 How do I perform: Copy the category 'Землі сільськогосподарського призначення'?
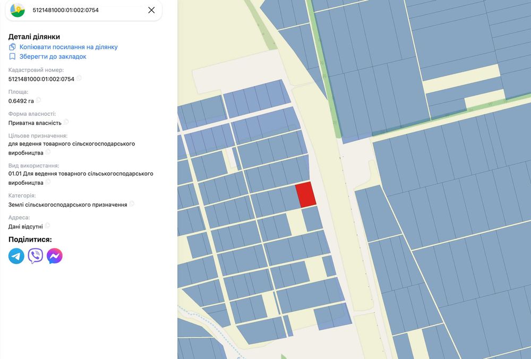pyautogui.click(x=132, y=203)
